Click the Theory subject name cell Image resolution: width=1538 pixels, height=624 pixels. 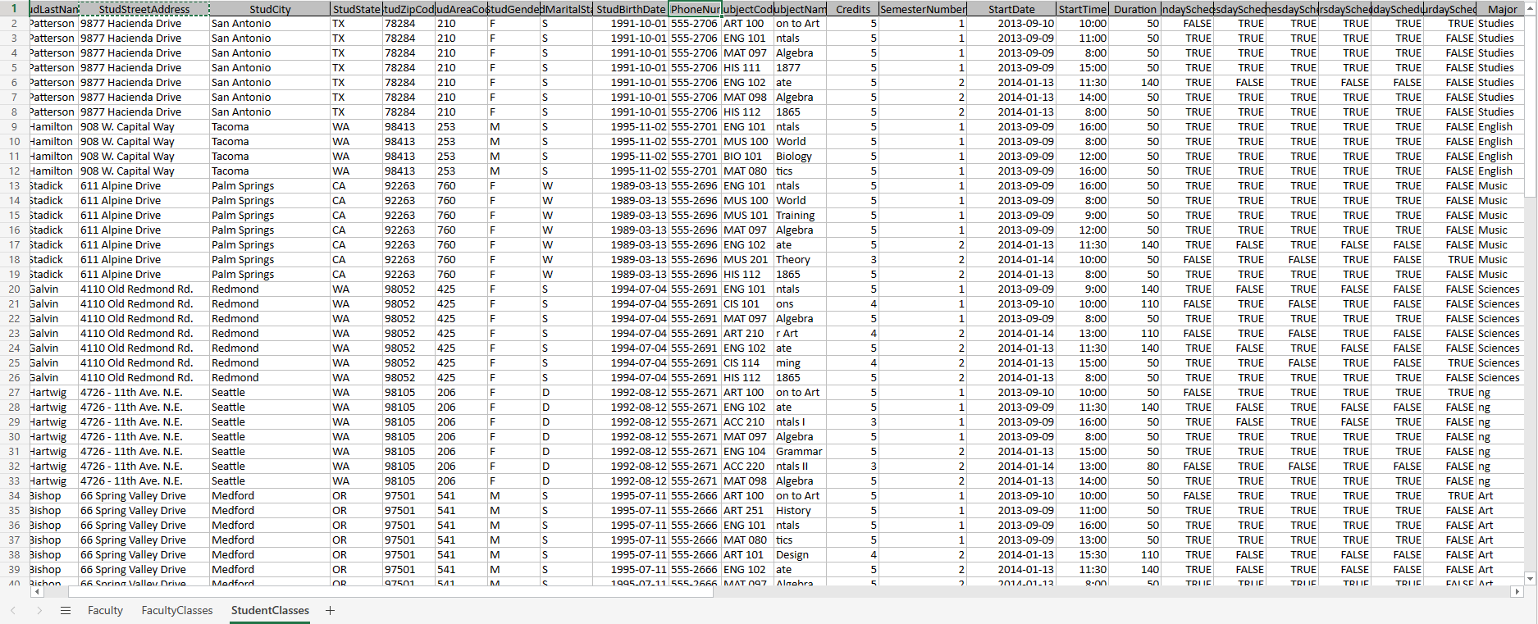801,260
